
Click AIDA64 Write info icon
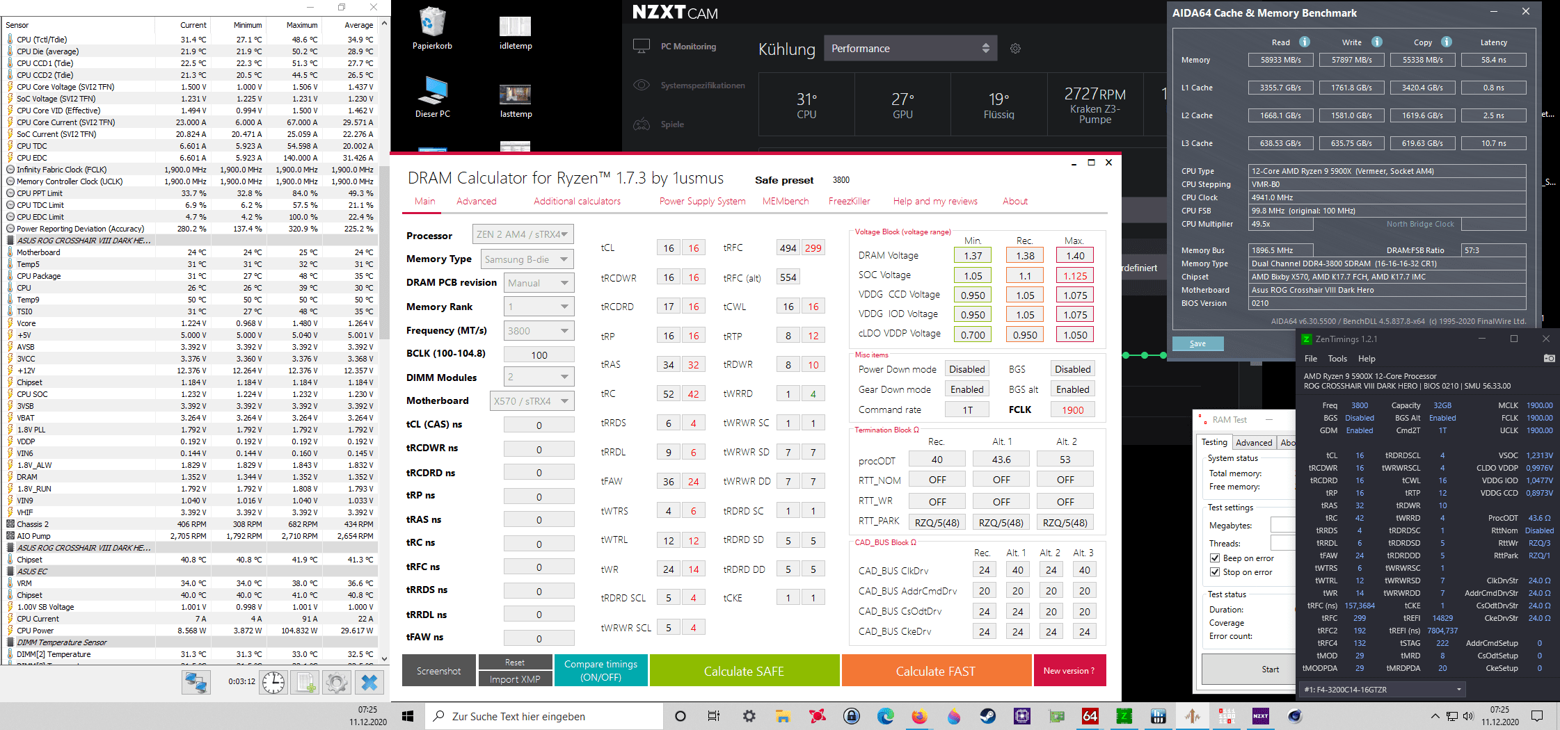(x=1376, y=42)
